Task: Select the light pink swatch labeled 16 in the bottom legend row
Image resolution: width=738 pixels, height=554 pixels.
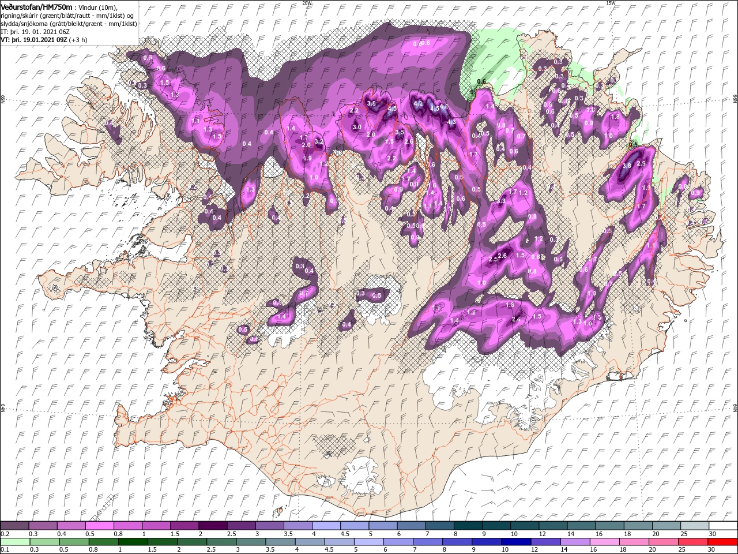Action: tap(604, 541)
